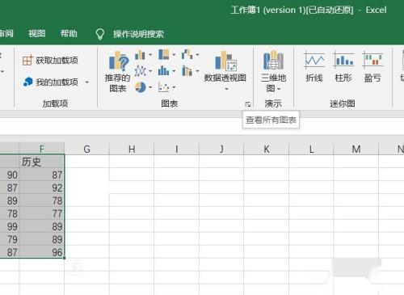Click the cell containing 历史

coord(42,162)
